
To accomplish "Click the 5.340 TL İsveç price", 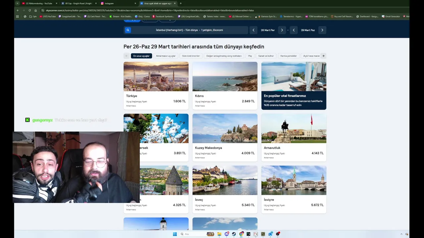I will 248,205.
